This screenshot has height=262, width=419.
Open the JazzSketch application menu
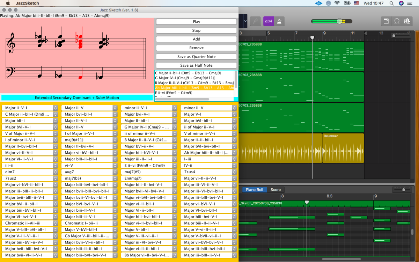[x=27, y=3]
